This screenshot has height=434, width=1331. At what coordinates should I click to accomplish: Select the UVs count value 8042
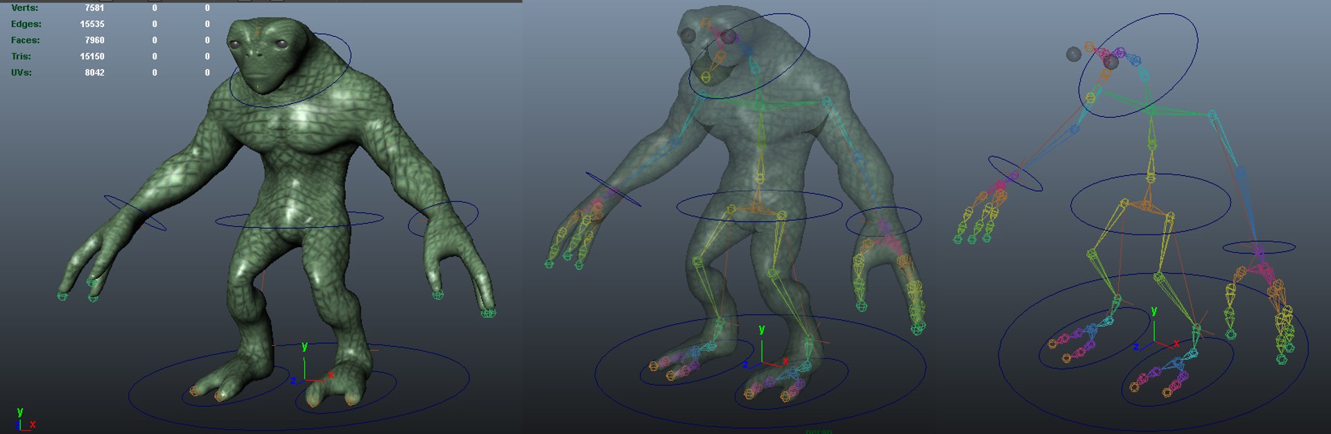click(94, 72)
